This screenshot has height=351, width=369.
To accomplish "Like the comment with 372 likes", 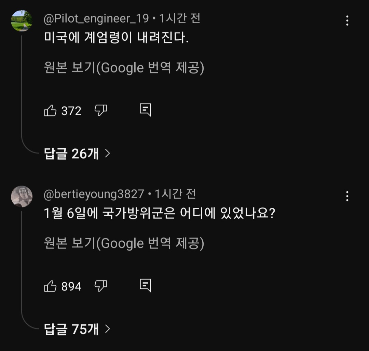I will (x=50, y=110).
